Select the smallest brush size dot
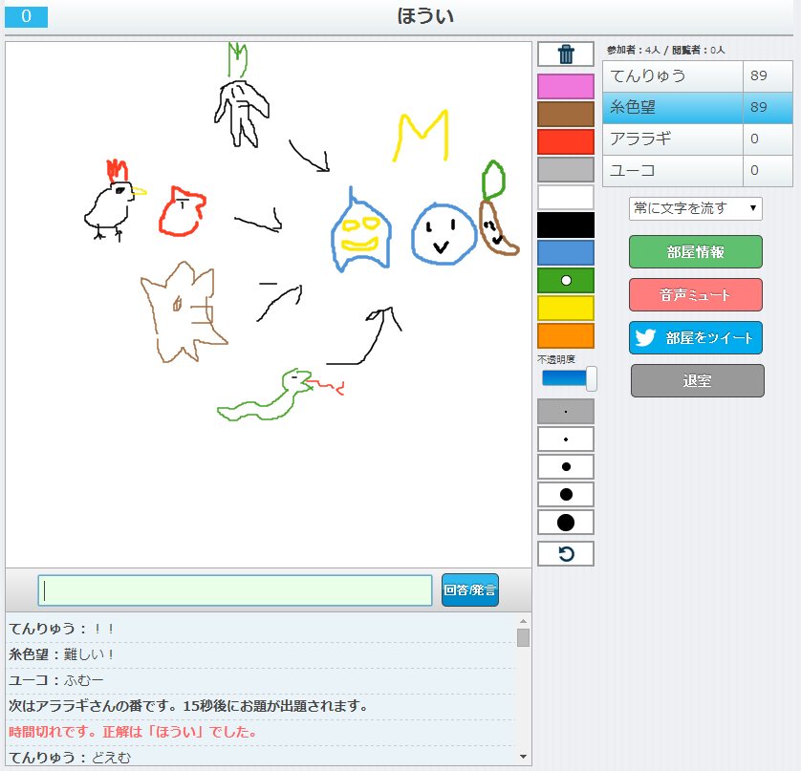 coord(566,412)
